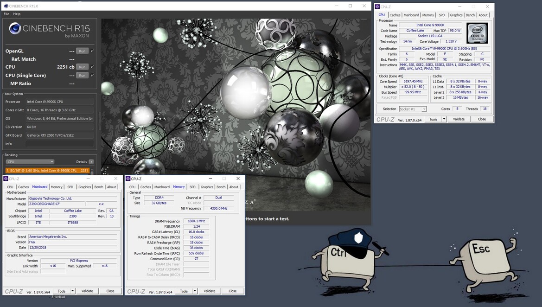This screenshot has height=307, width=542.
Task: Open the File menu in Cinebench
Action: [6, 14]
